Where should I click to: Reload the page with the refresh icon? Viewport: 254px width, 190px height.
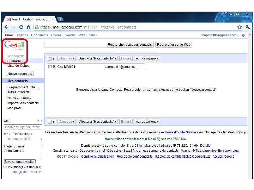click(21, 27)
